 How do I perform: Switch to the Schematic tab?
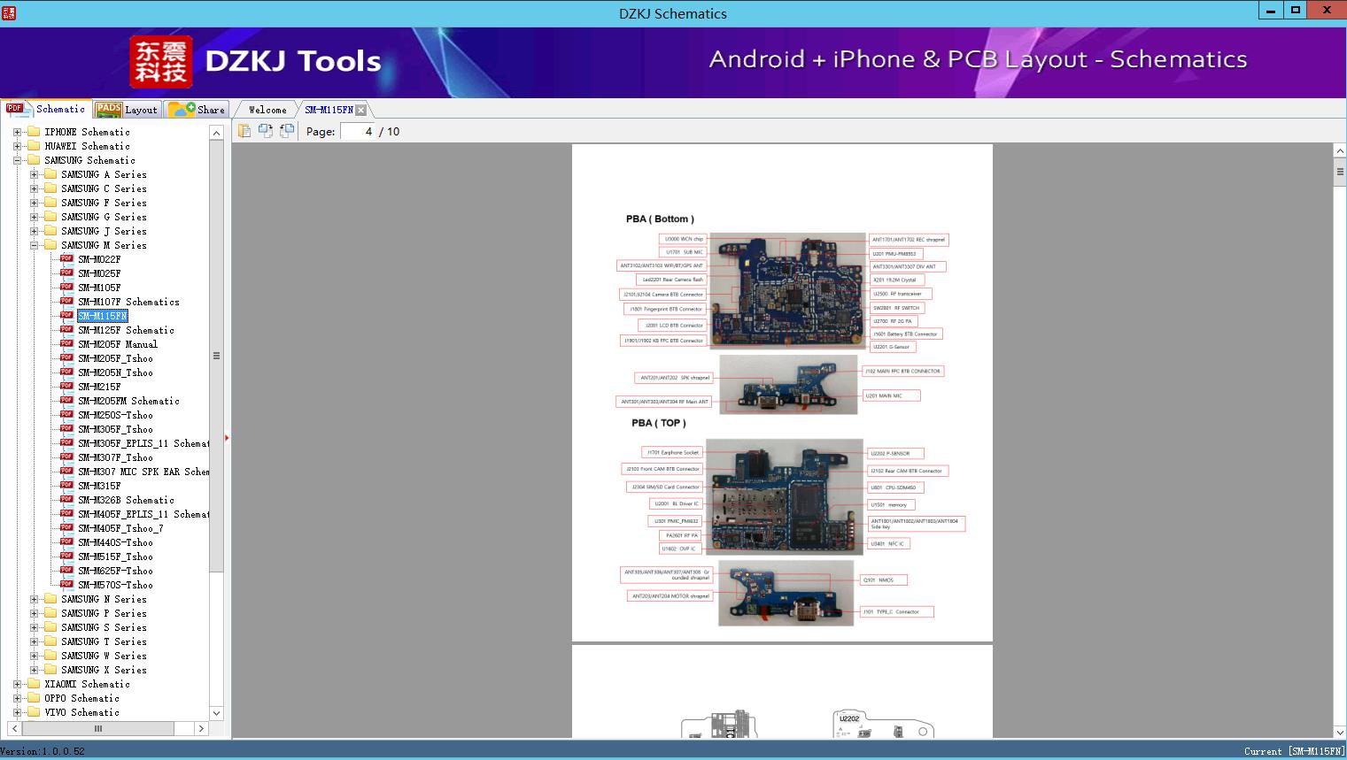46,109
